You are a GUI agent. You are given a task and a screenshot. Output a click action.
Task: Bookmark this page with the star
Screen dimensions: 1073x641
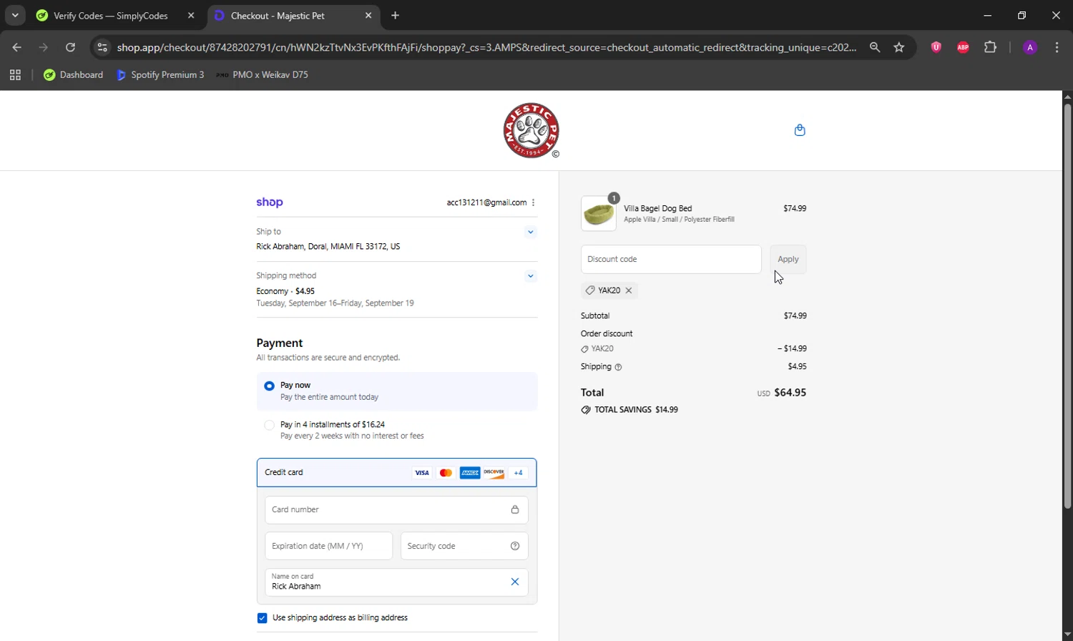click(899, 47)
